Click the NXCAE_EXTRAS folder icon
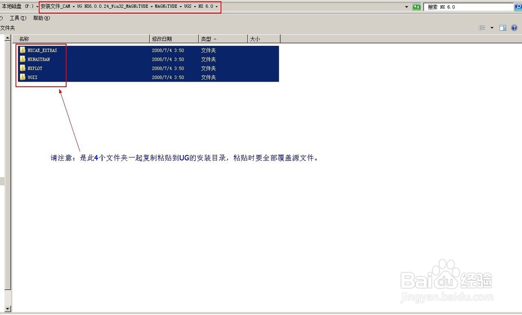This screenshot has height=315, width=522. (22, 50)
